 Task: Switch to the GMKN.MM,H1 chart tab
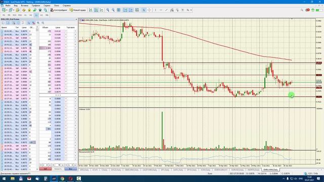pos(221,170)
